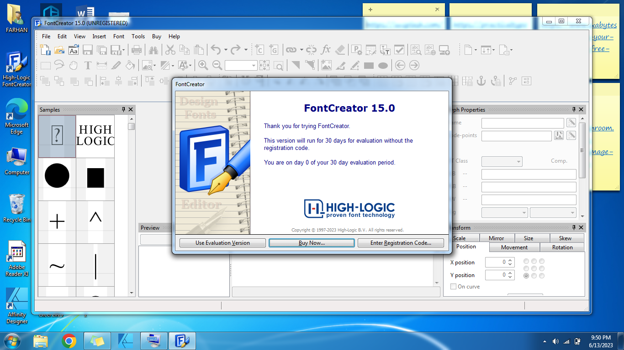Image resolution: width=624 pixels, height=350 pixels.
Task: Click the Open Installed Font 'Aa' icon
Action: point(74,50)
